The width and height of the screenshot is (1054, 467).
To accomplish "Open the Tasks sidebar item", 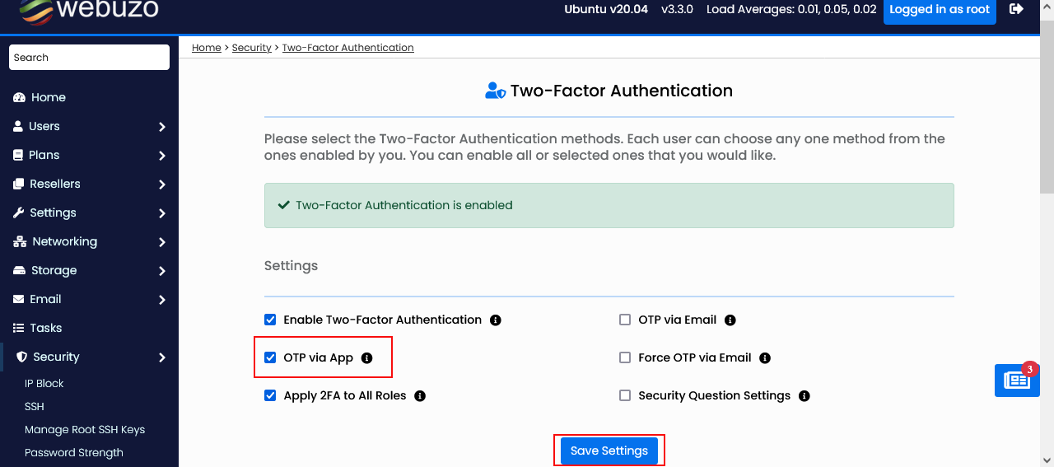I will click(46, 328).
